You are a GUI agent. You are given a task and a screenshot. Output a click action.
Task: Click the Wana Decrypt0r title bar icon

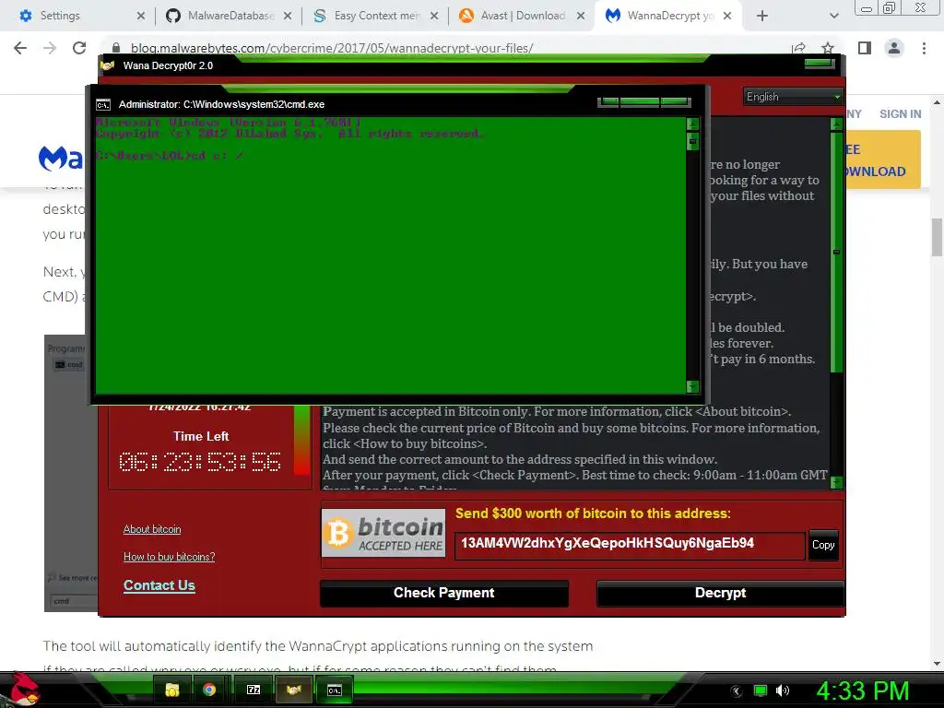[108, 65]
